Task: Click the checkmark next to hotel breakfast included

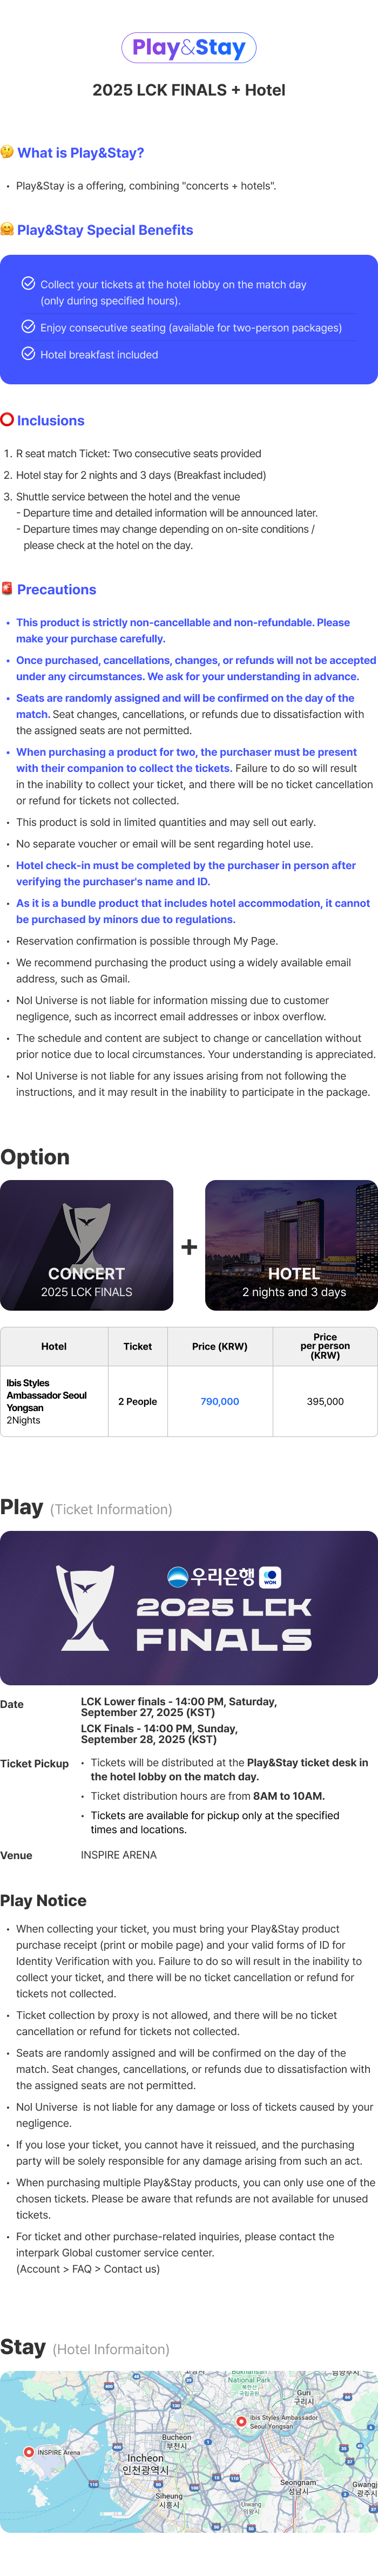Action: click(x=28, y=354)
